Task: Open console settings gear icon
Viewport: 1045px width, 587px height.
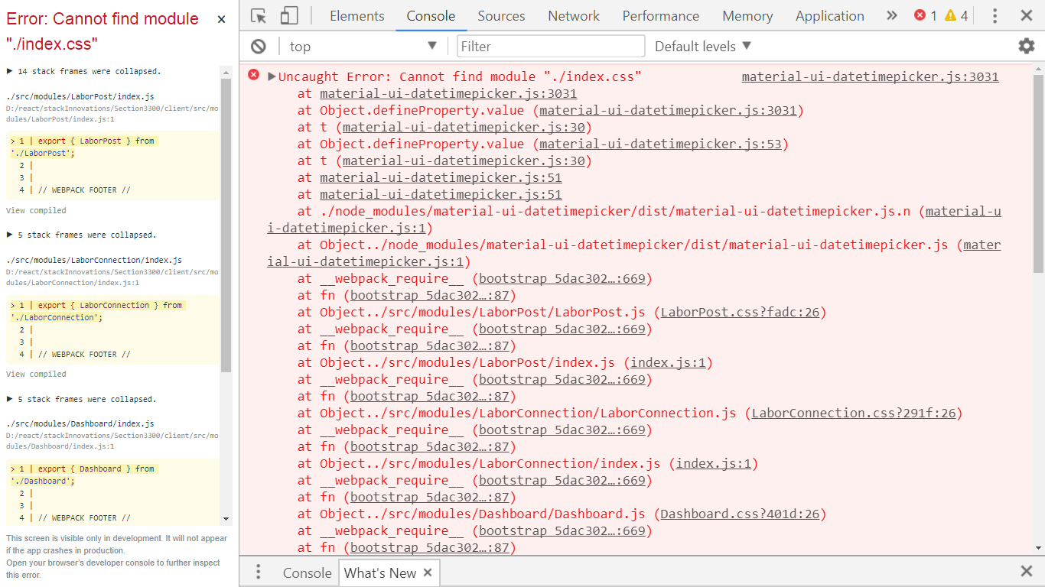Action: (1027, 46)
